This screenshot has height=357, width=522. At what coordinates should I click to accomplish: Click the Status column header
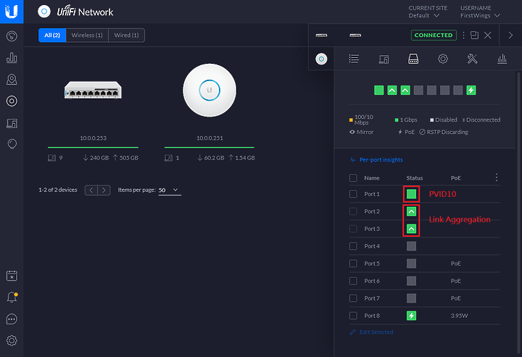coord(415,178)
